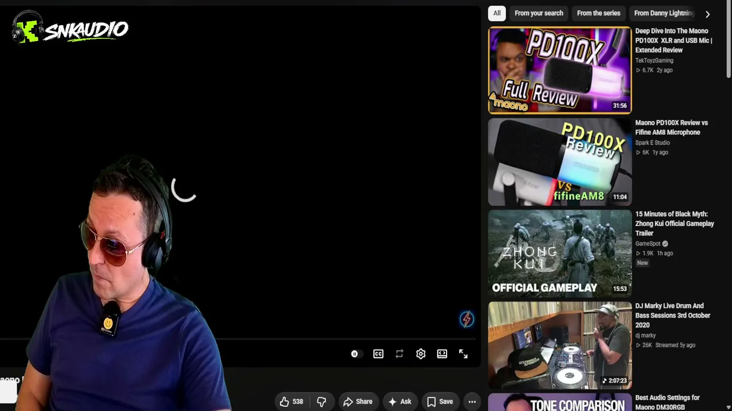This screenshot has height=411, width=732.
Task: Visit the Spark E Studio channel
Action: click(x=653, y=143)
